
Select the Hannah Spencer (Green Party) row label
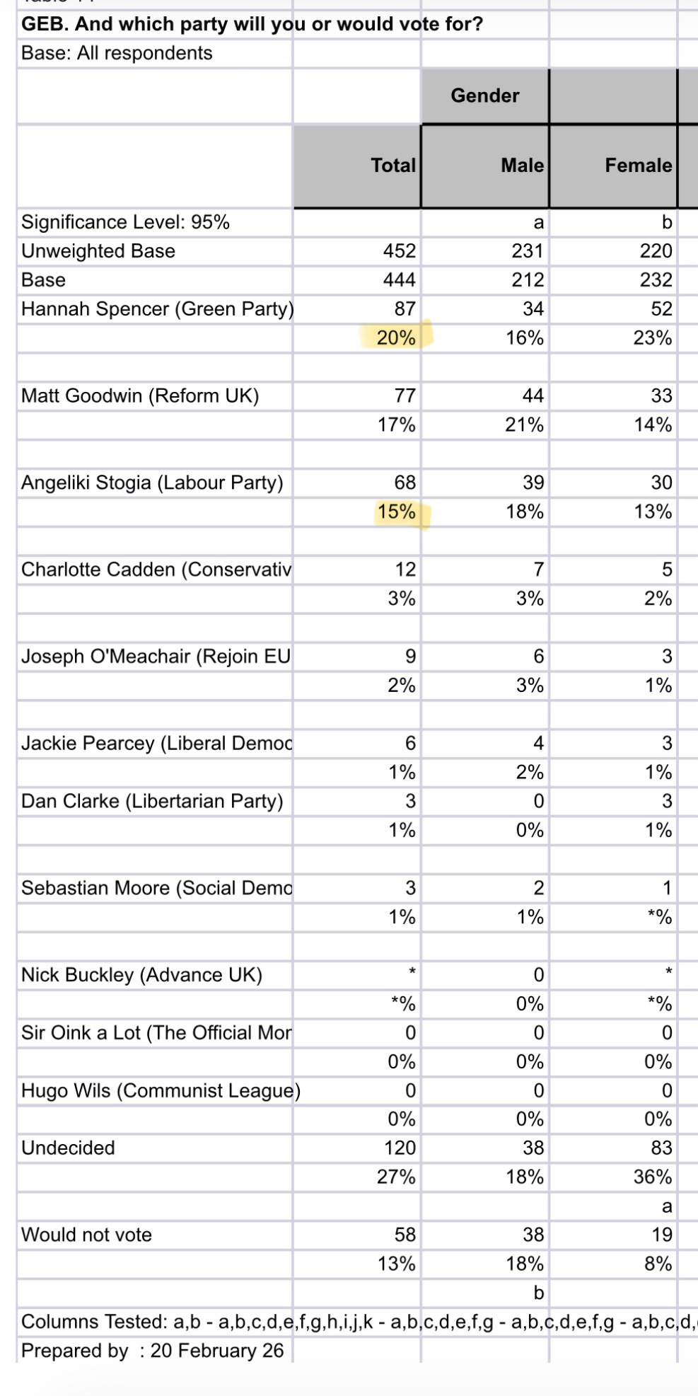click(x=157, y=309)
